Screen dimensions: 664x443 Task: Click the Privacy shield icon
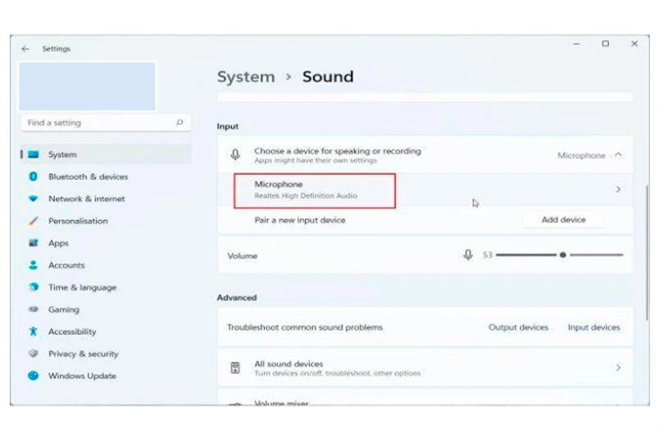33,353
